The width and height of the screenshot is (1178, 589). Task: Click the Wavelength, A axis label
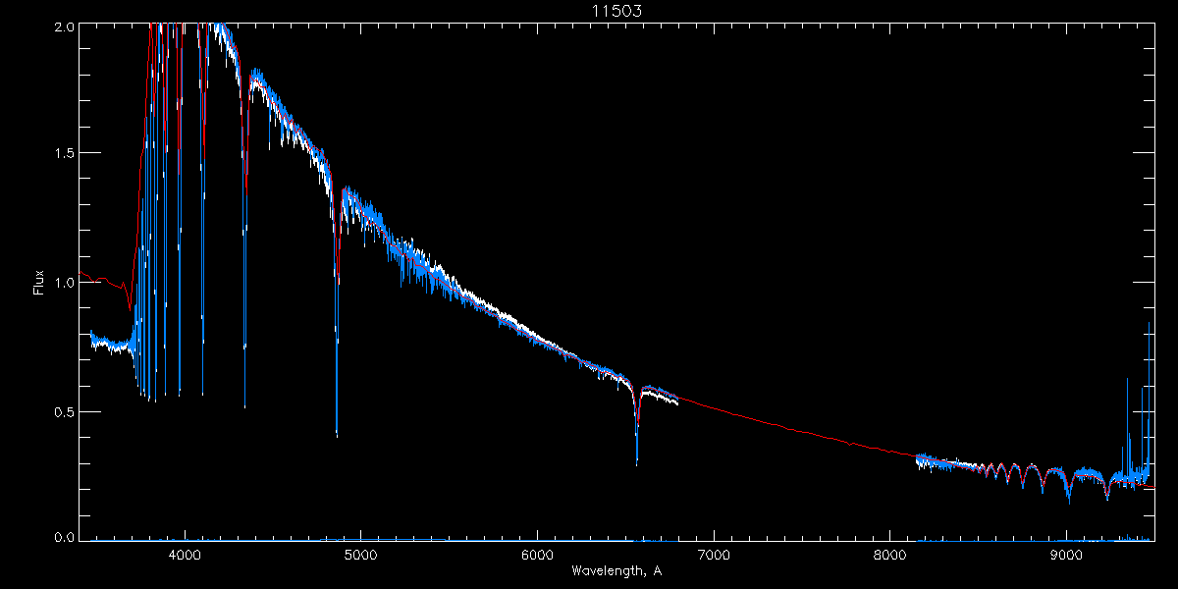click(x=616, y=571)
